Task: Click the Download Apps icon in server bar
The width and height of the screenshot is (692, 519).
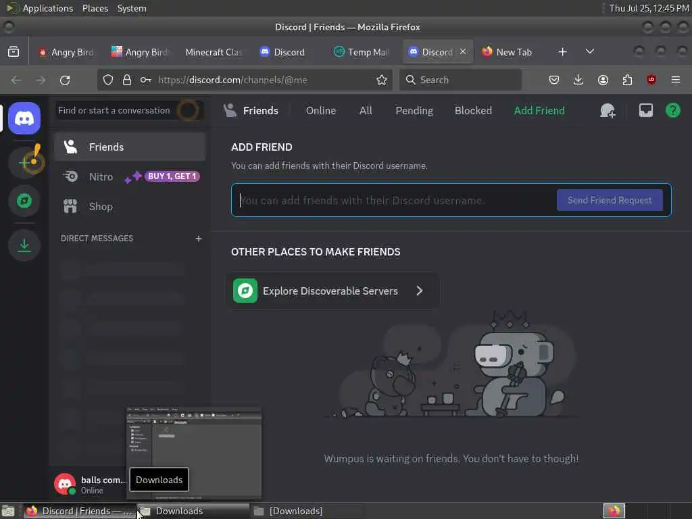Action: [x=24, y=245]
